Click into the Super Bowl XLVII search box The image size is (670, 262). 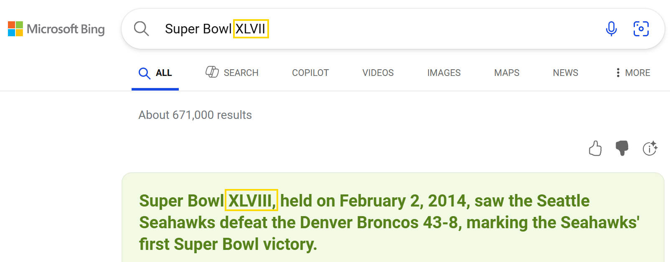tap(376, 29)
